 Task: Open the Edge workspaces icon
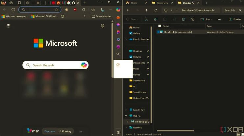(11, 3)
